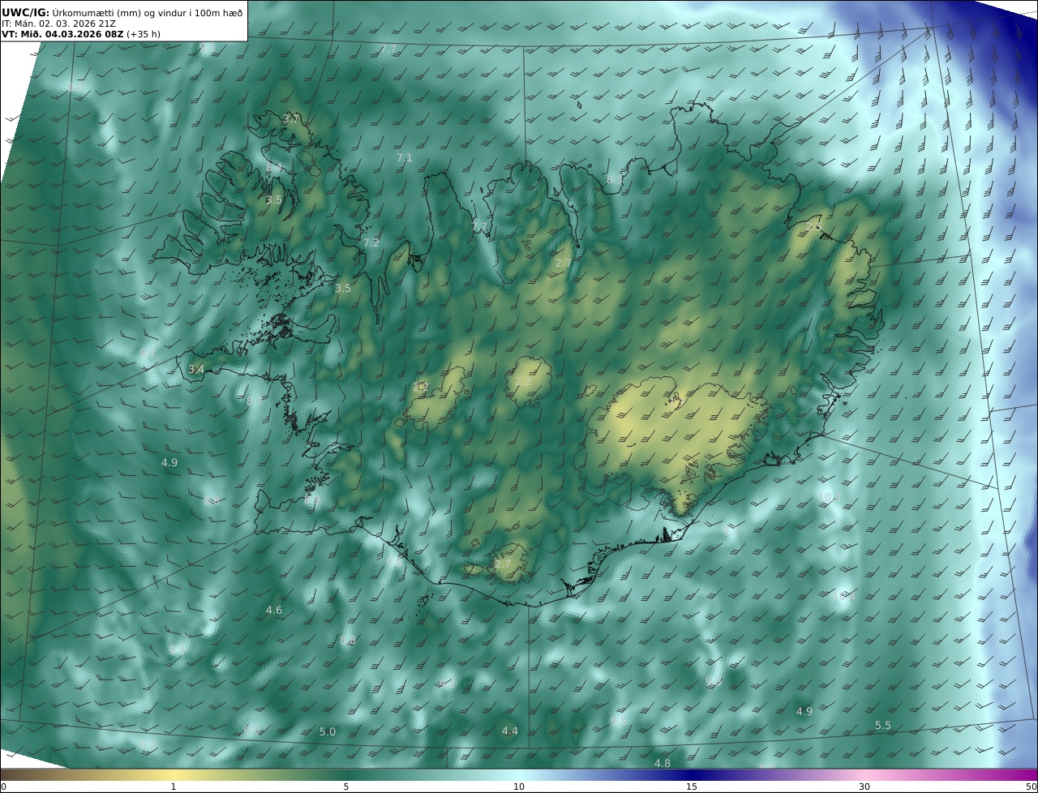Click the 1 tick on color scale

(x=174, y=787)
